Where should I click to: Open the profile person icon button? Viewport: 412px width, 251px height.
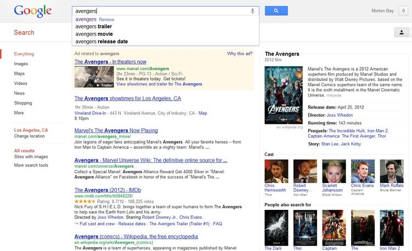[402, 32]
